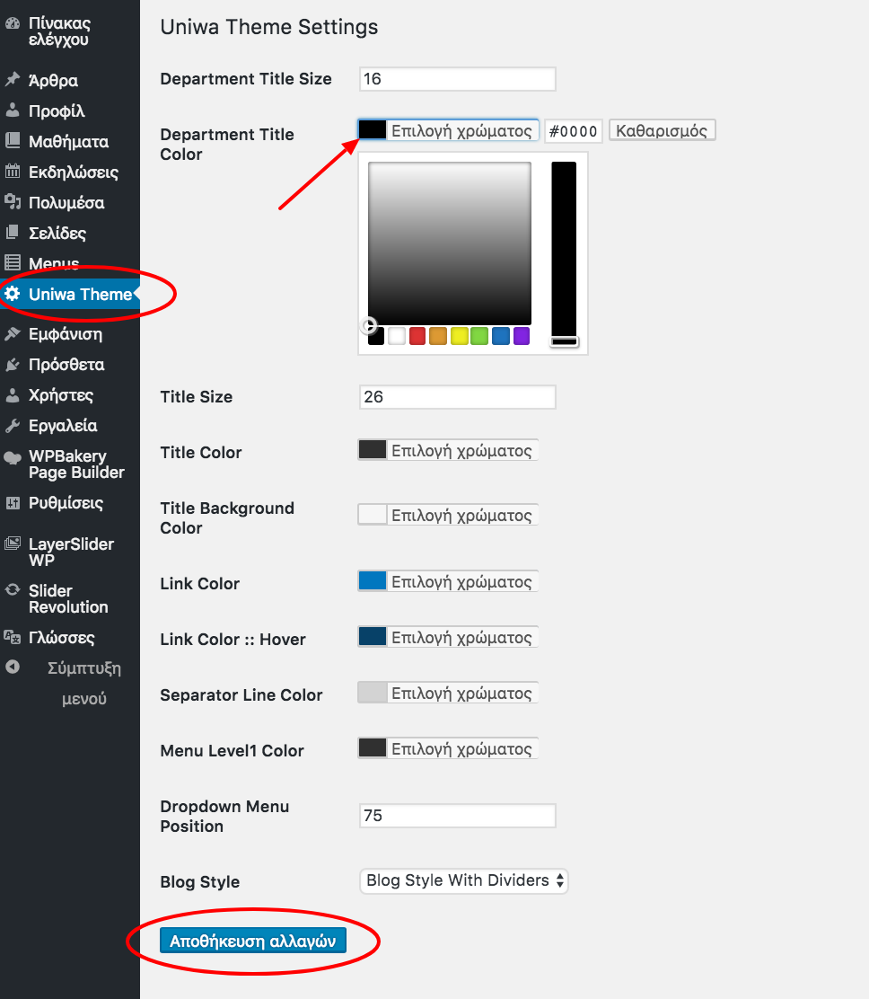Image resolution: width=869 pixels, height=999 pixels.
Task: Open the Ρυθμίσεις menu item
Action: coord(66,503)
